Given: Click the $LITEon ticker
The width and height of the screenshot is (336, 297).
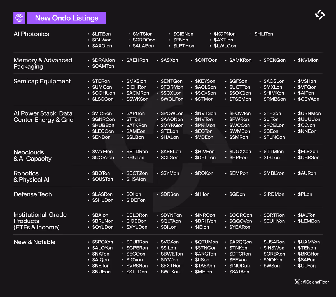Looking at the screenshot, I should [x=101, y=34].
